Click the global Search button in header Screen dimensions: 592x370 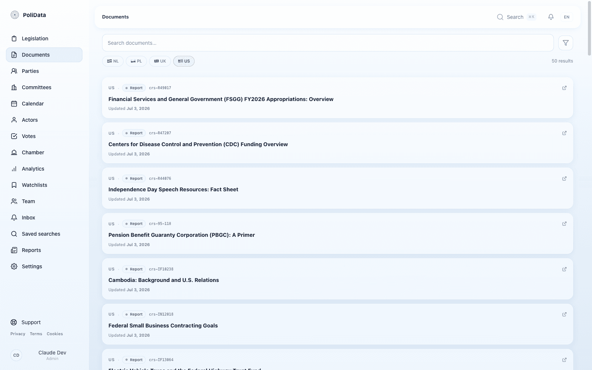click(x=516, y=17)
